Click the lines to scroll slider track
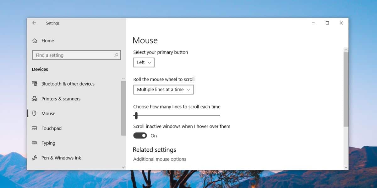This screenshot has height=188, width=377. pos(177,116)
